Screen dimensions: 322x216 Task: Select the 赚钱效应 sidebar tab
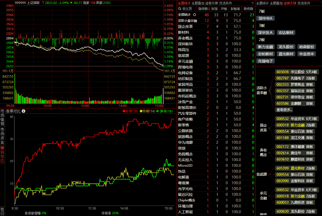pos(2,155)
